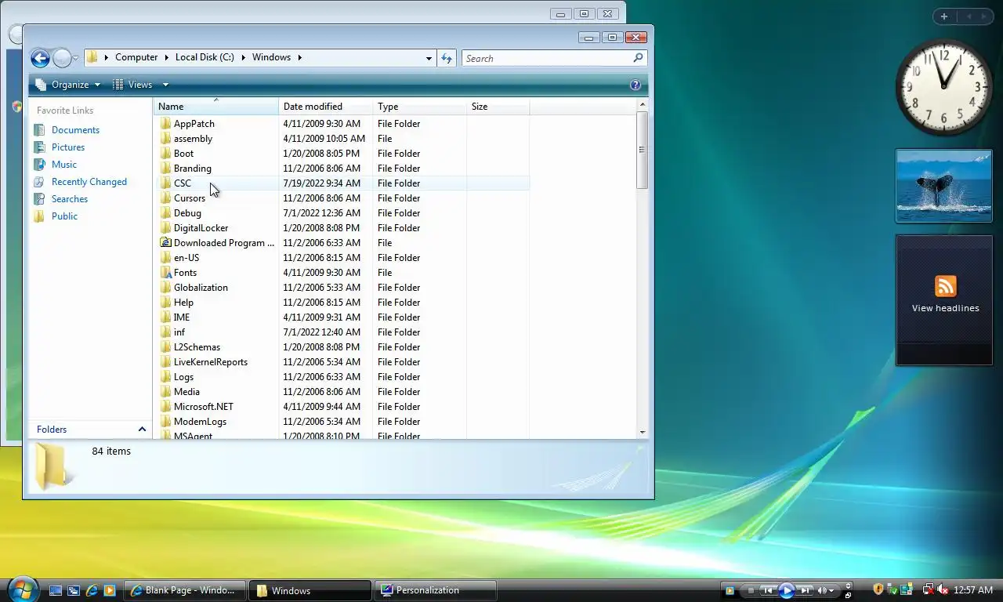Select the Cursors folder
This screenshot has width=1003, height=602.
pyautogui.click(x=189, y=198)
